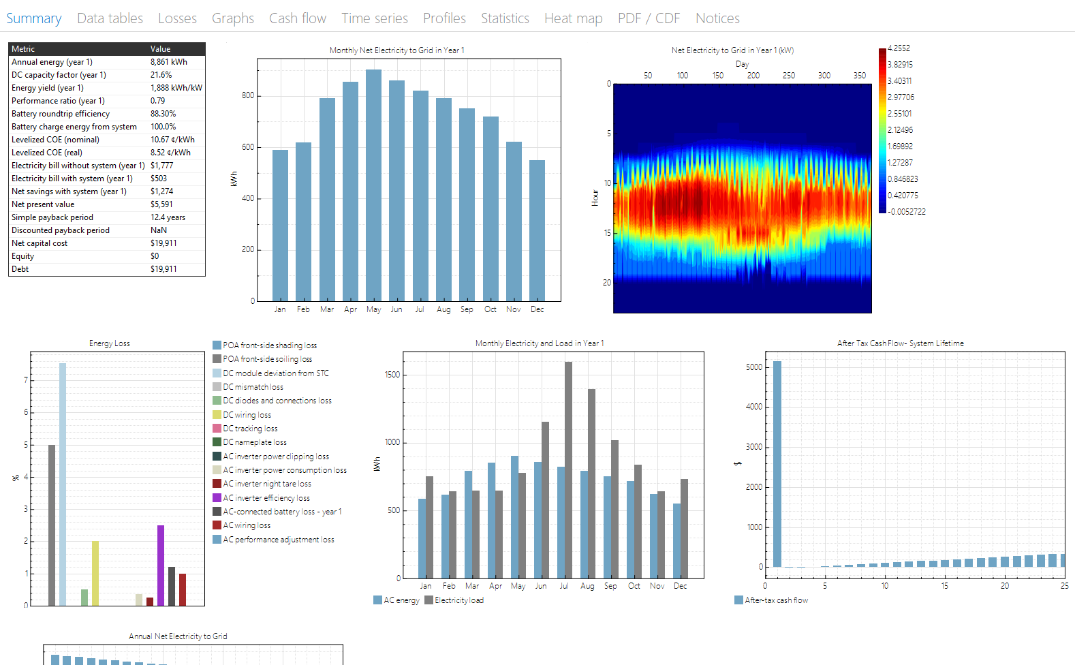Open the Losses tab

point(177,18)
